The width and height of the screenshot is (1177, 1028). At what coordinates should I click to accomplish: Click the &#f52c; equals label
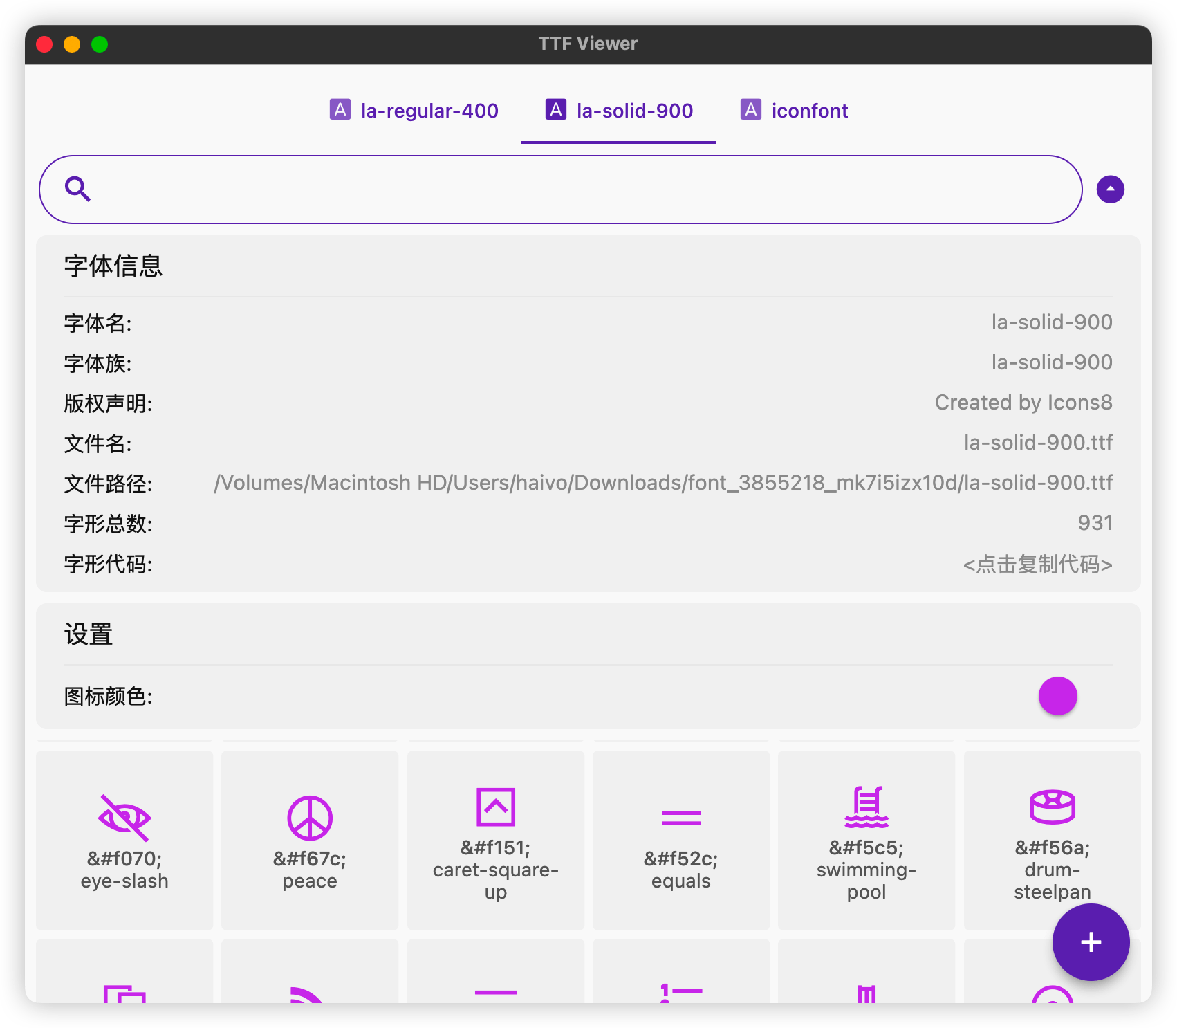click(681, 870)
